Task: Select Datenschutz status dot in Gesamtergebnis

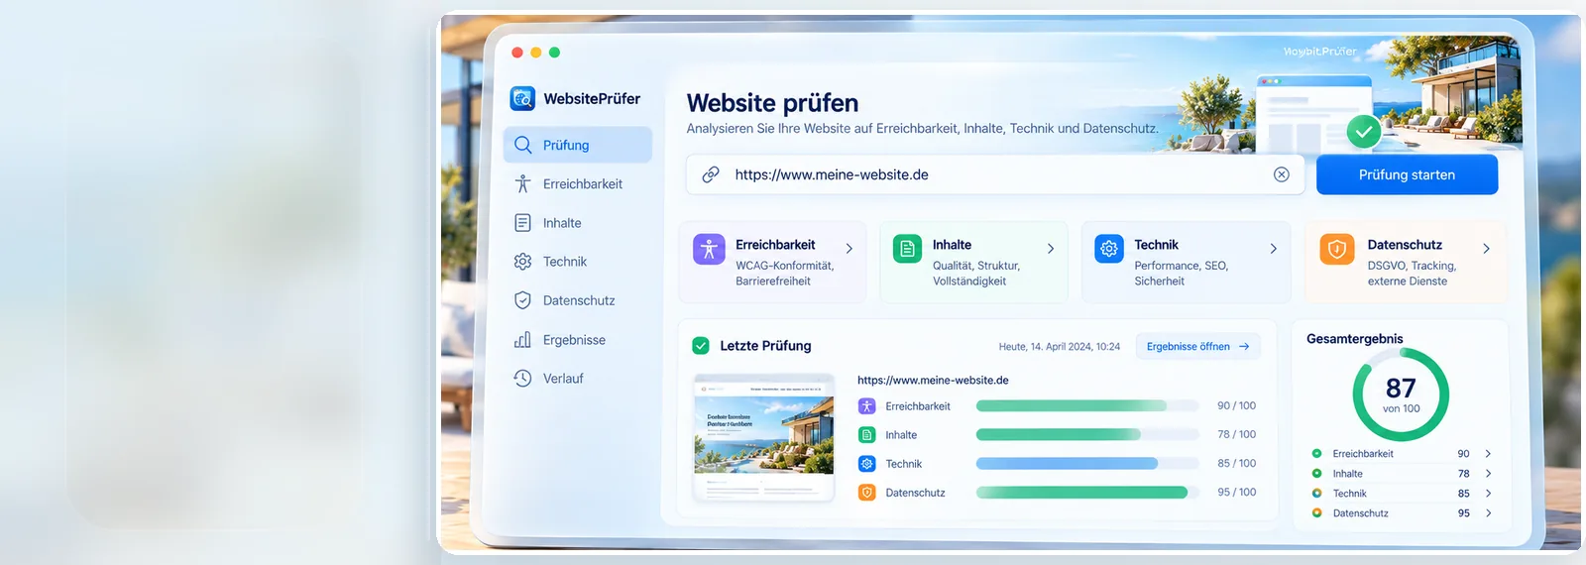Action: (x=1316, y=512)
